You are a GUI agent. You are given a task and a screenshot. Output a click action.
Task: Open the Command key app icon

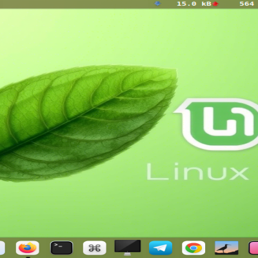tap(95, 248)
